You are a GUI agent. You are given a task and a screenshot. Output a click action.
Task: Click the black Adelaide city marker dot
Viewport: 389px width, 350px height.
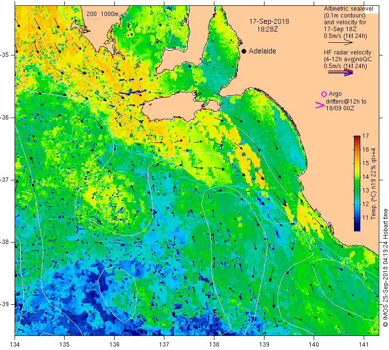click(x=244, y=51)
